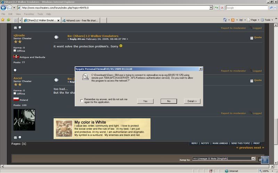Click the post icon beside Ascel's reply

pyautogui.click(x=56, y=80)
